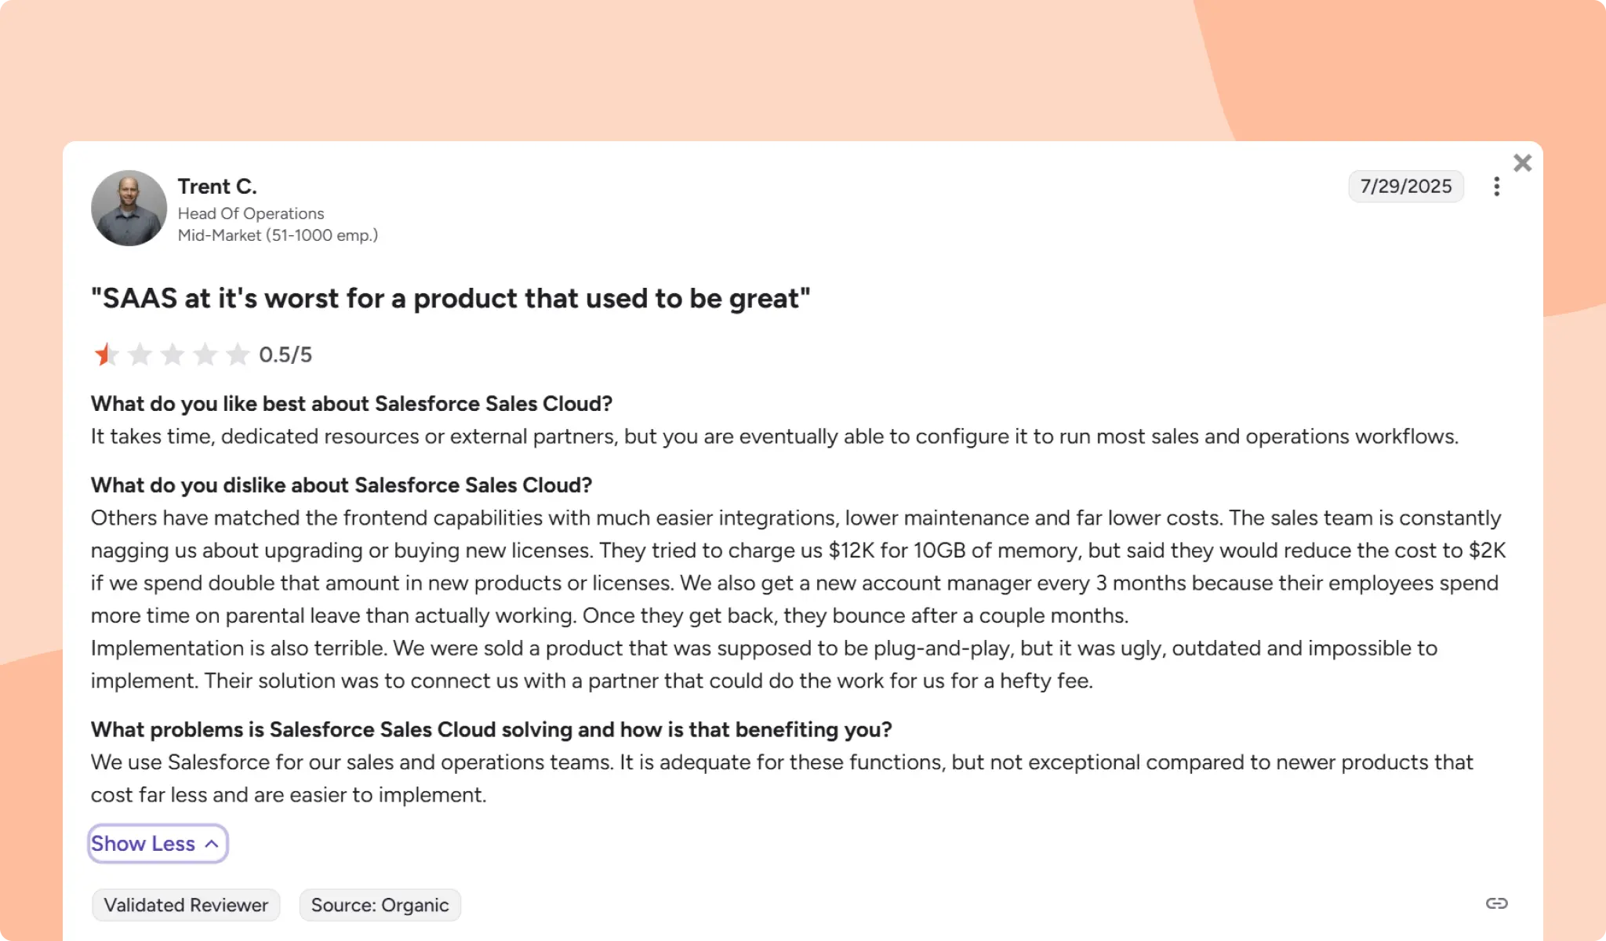This screenshot has width=1606, height=941.
Task: Click the first orange star icon
Action: (x=109, y=354)
